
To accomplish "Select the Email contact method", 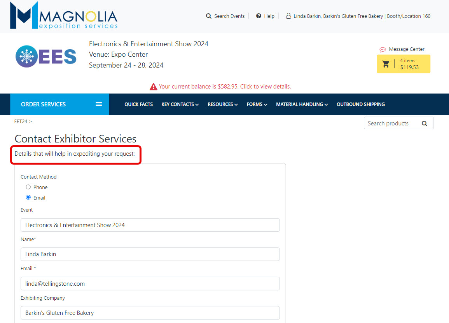I will [28, 198].
